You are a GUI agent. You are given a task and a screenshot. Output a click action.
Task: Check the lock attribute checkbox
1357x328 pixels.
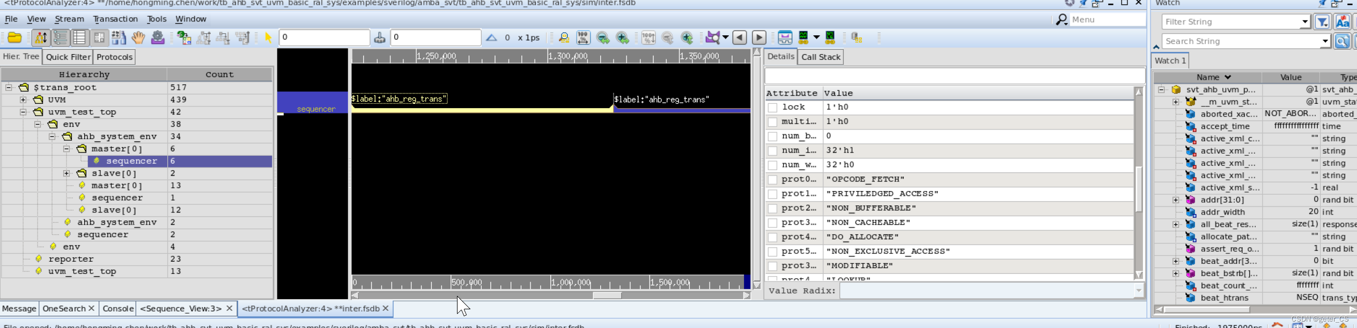click(772, 108)
